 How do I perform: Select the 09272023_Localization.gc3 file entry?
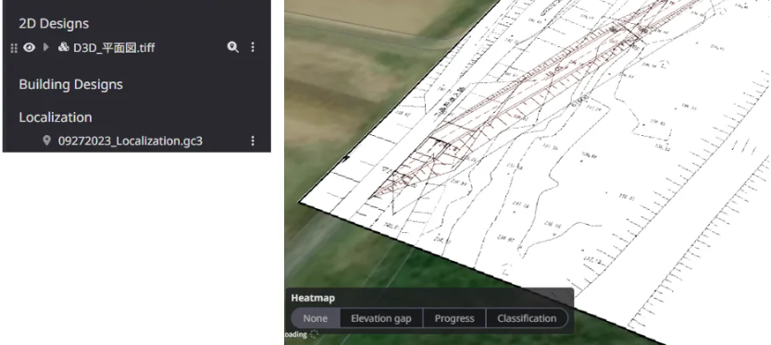(131, 141)
